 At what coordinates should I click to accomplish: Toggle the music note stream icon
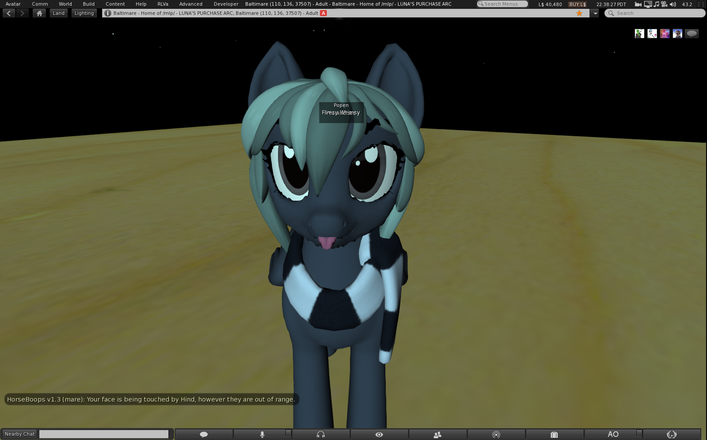pyautogui.click(x=656, y=4)
